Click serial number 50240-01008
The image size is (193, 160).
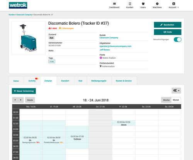[x=54, y=45]
